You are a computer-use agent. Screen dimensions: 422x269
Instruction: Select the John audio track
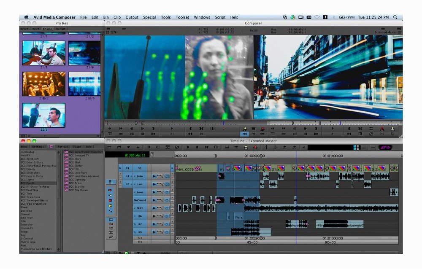(x=140, y=176)
